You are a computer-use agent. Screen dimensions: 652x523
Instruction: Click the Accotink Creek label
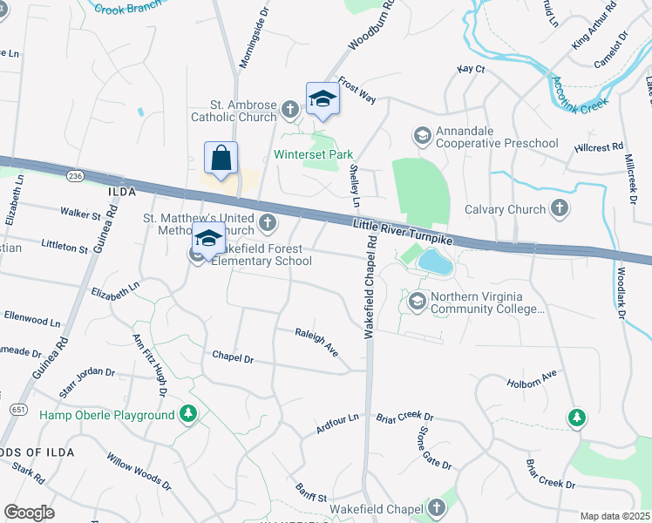[x=580, y=97]
